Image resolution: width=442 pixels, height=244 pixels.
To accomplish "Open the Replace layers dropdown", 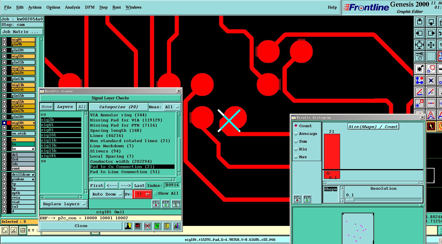I will 64,204.
